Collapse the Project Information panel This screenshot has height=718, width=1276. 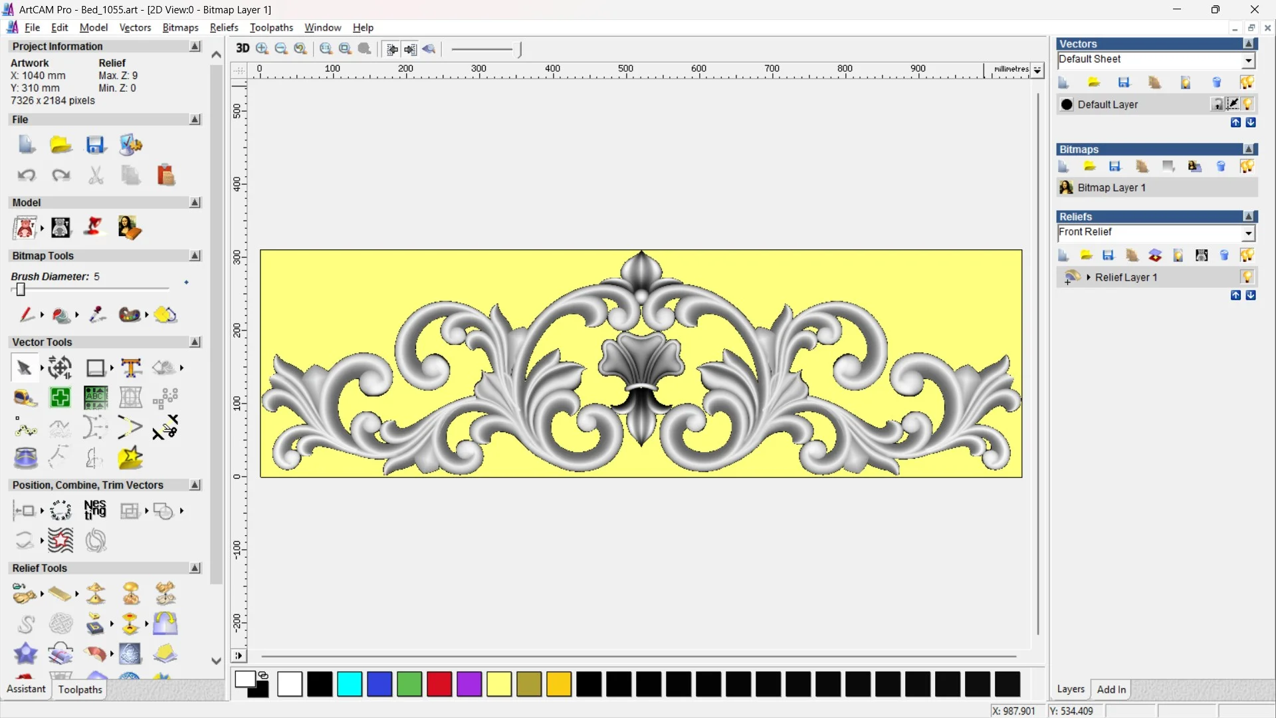point(195,47)
